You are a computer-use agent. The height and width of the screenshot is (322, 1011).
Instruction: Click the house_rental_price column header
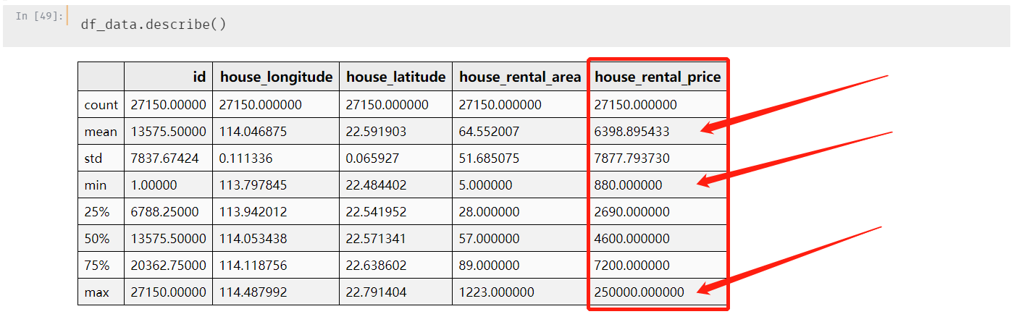tap(658, 77)
